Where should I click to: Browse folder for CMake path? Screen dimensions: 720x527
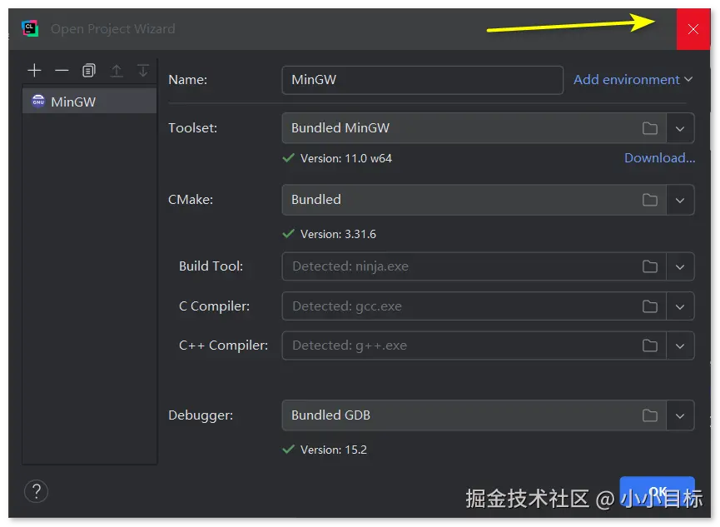click(649, 200)
